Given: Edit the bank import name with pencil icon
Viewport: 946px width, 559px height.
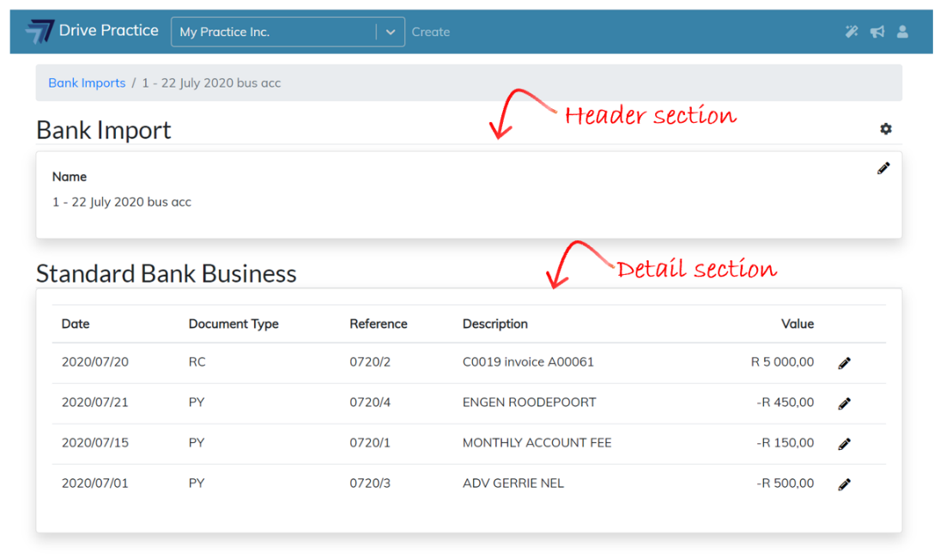Looking at the screenshot, I should (883, 168).
